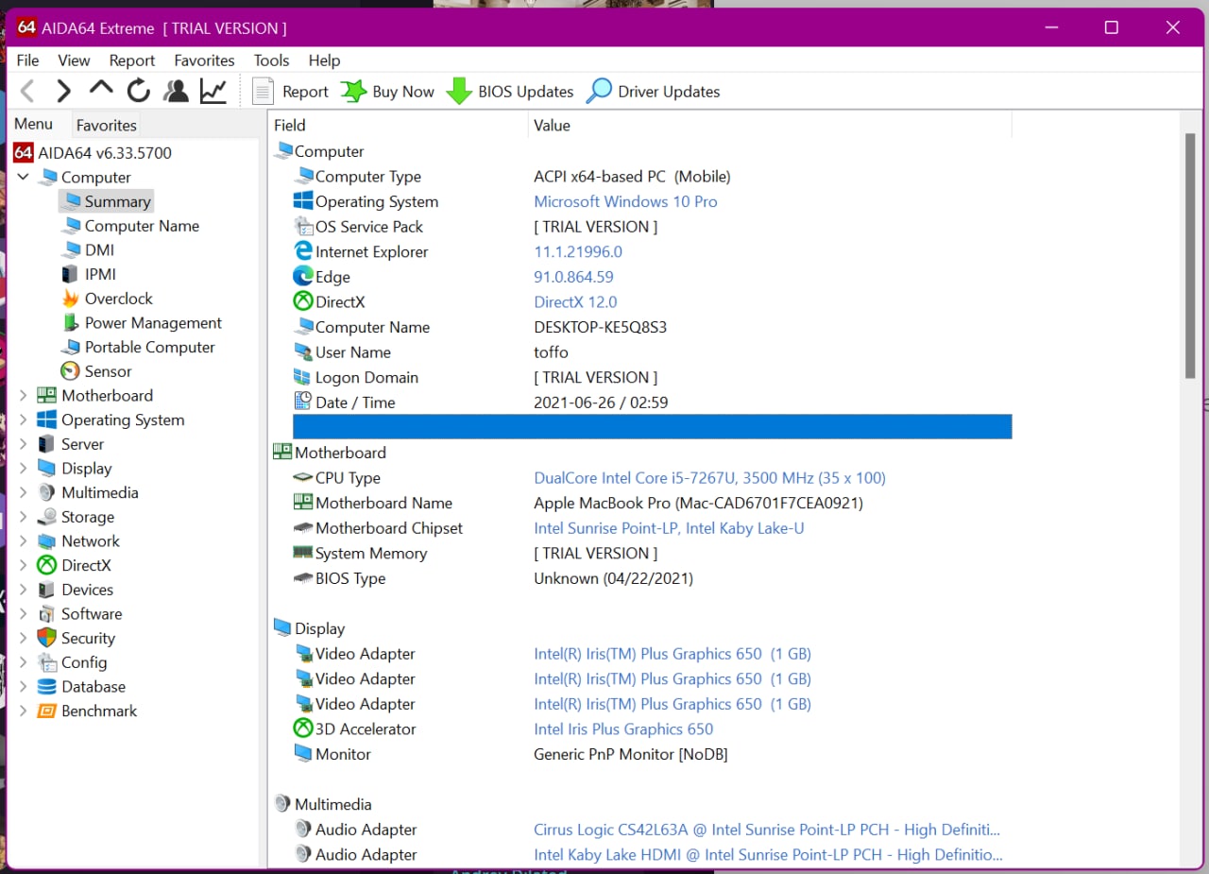Open the Cirrus Logic CS42L63A audio link
This screenshot has height=874, width=1209.
click(767, 830)
